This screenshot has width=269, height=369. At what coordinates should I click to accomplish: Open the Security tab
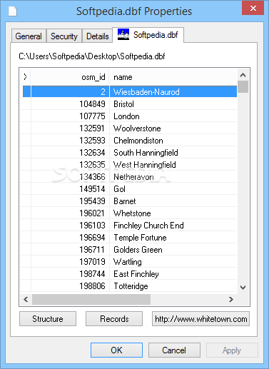pos(64,36)
